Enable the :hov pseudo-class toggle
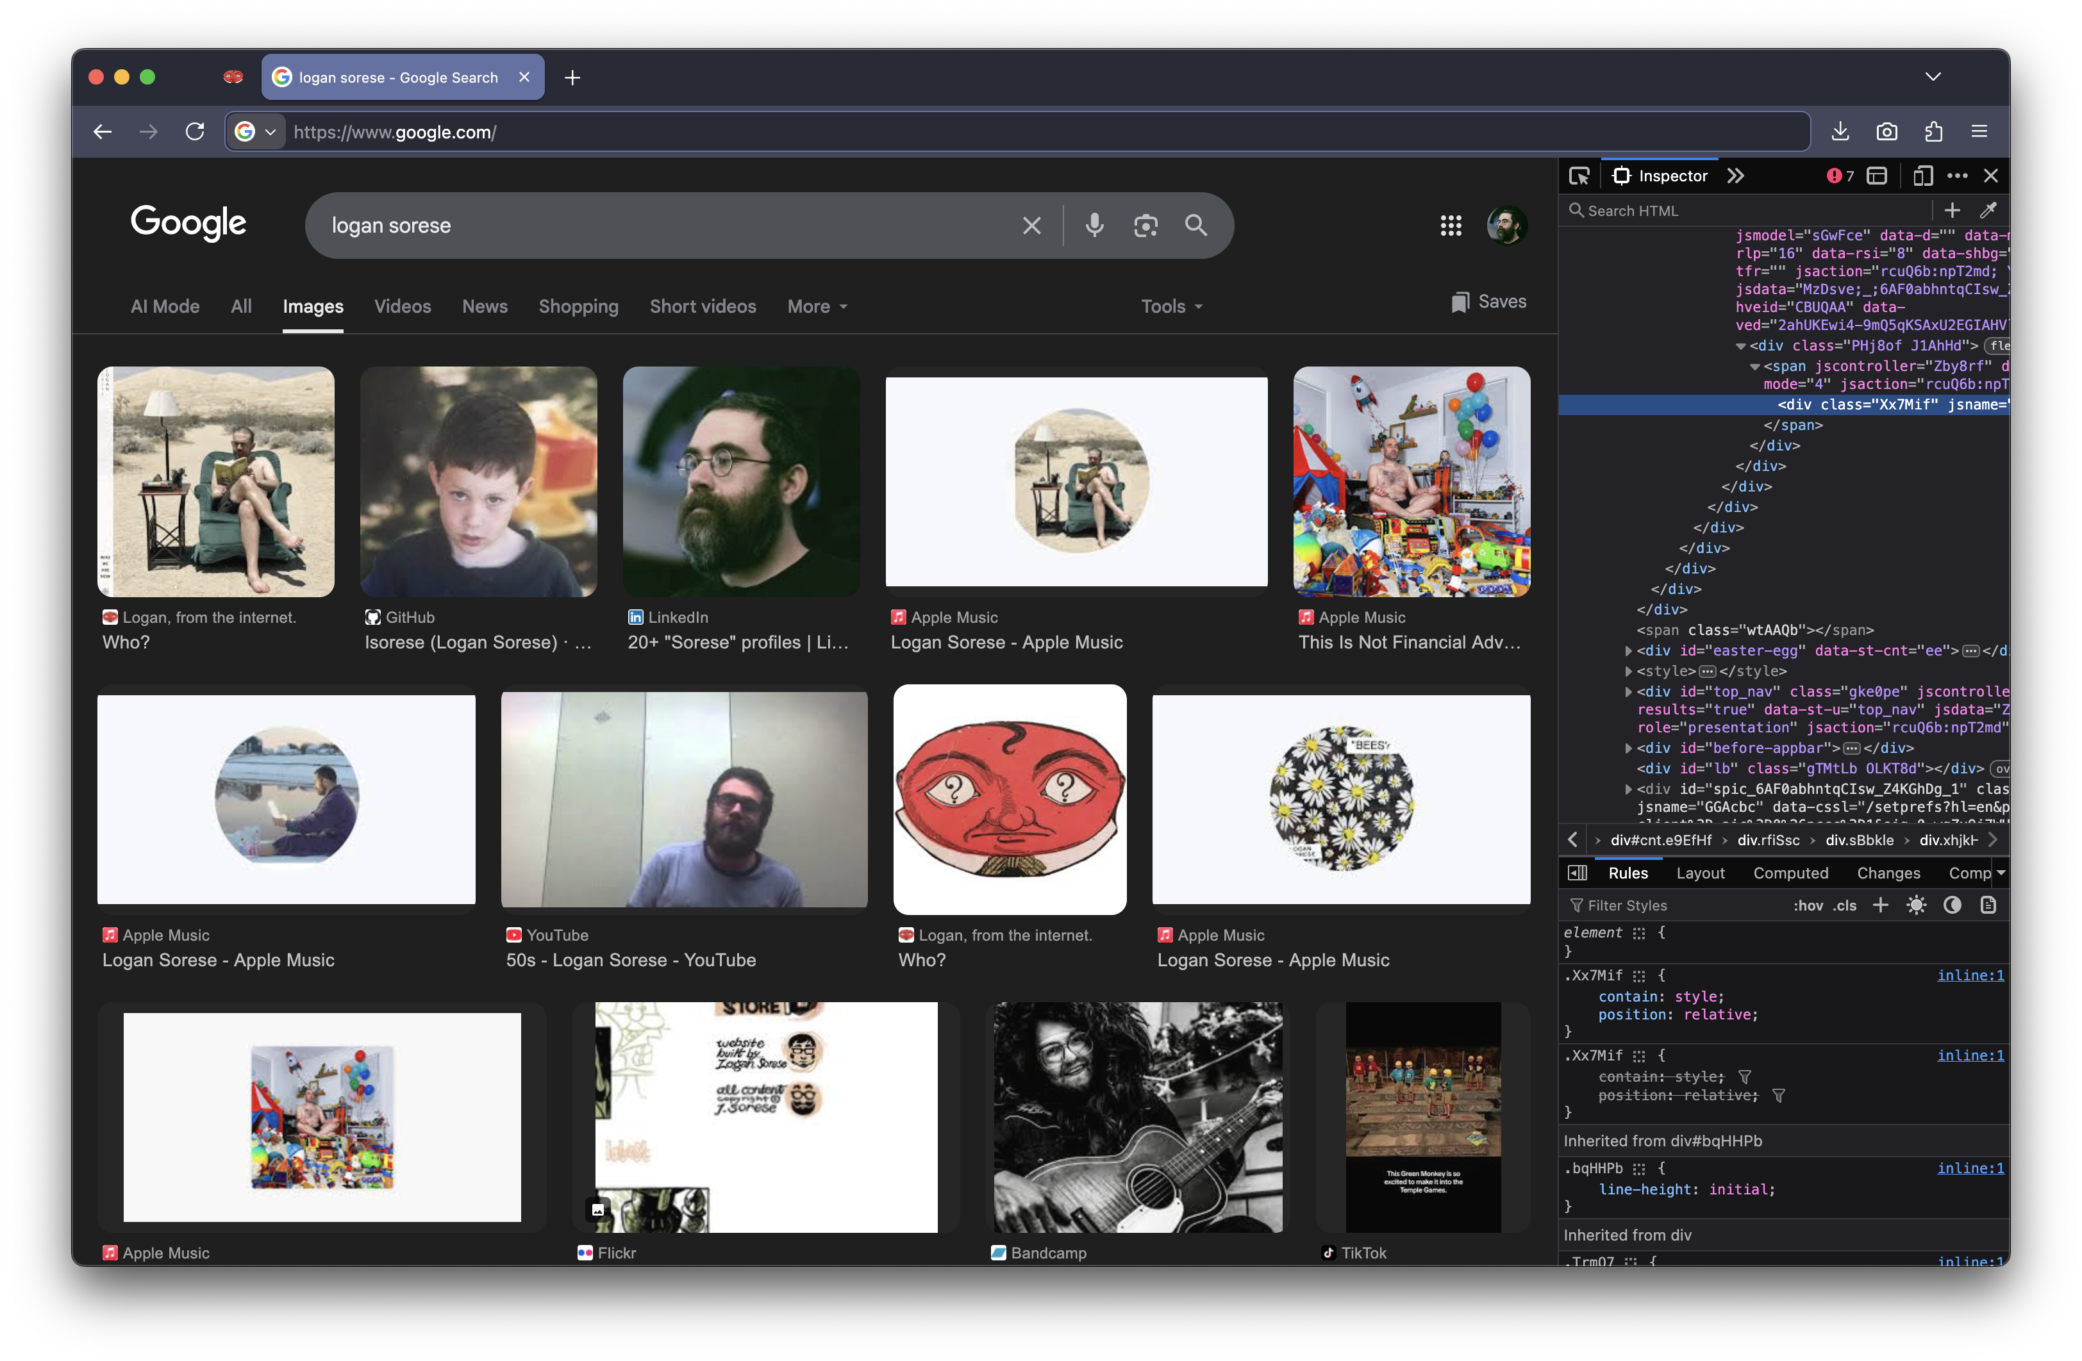 click(1808, 905)
